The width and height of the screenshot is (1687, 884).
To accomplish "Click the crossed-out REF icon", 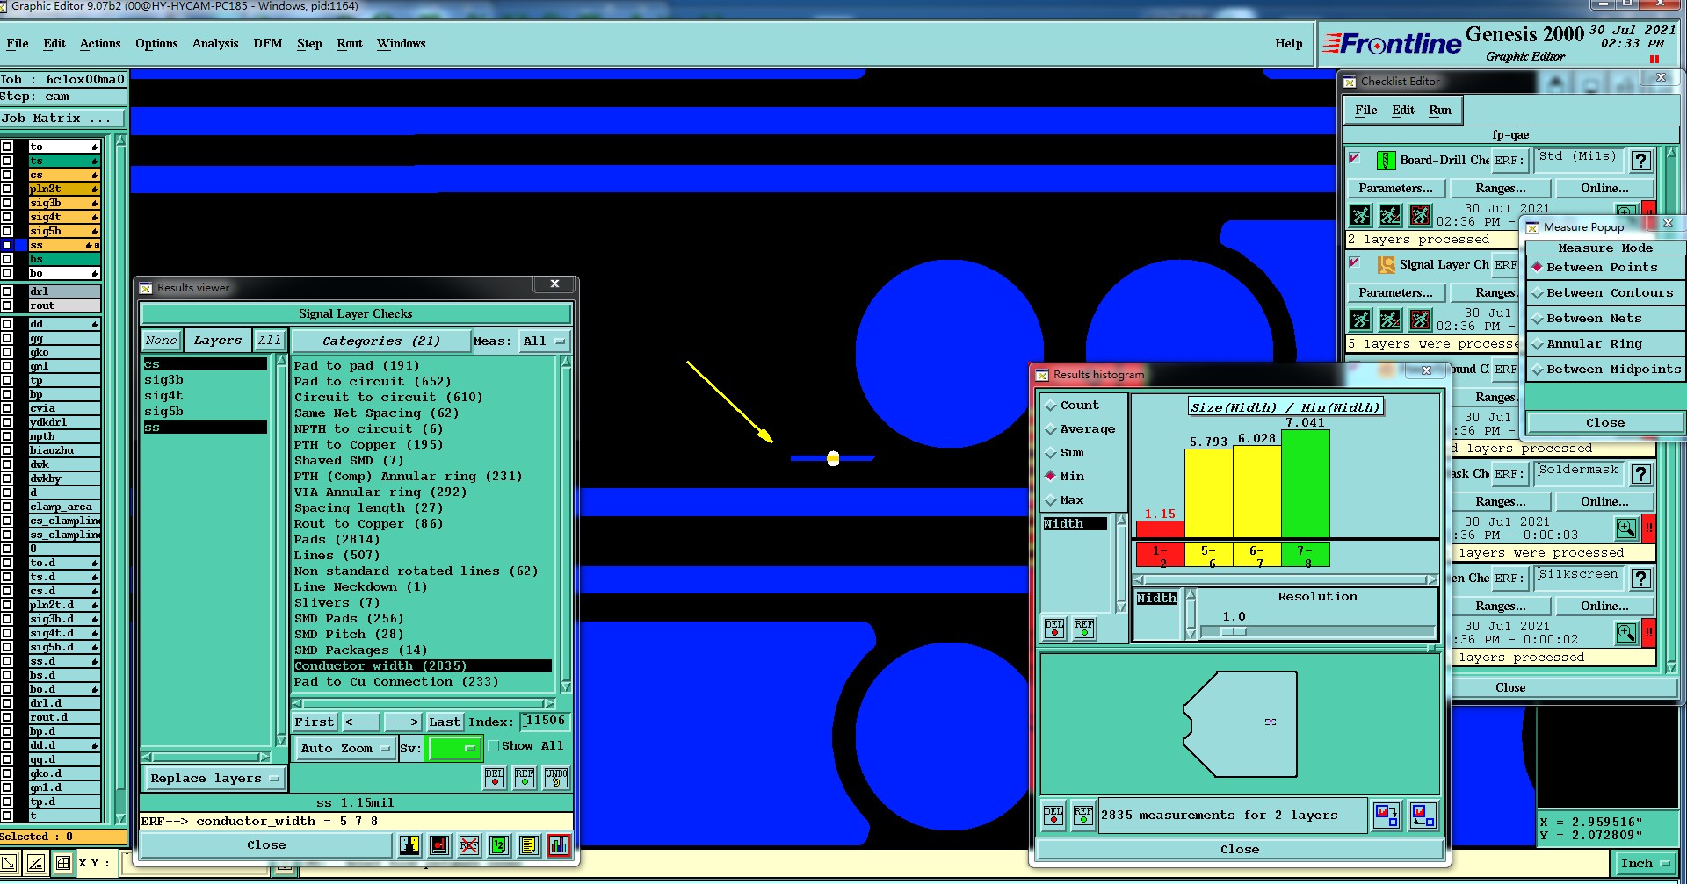I will coord(469,844).
